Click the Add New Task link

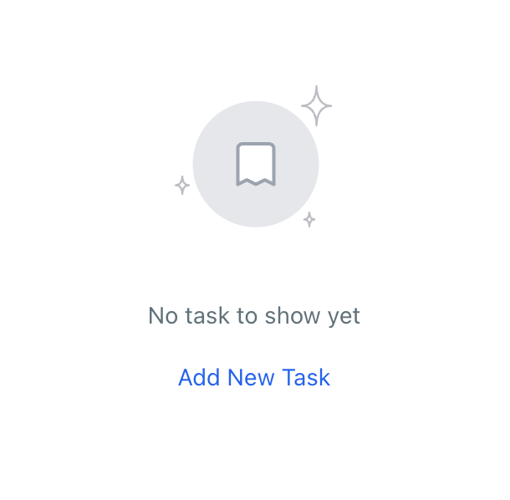click(254, 377)
